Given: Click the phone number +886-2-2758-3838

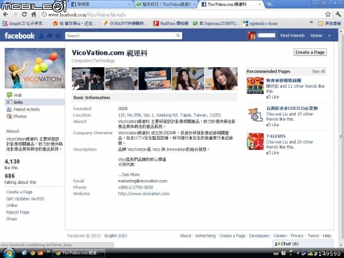Looking at the screenshot, I should (135, 188).
